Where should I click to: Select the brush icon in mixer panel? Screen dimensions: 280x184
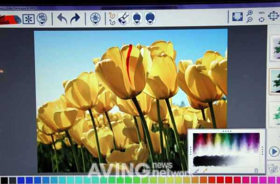tap(196, 171)
